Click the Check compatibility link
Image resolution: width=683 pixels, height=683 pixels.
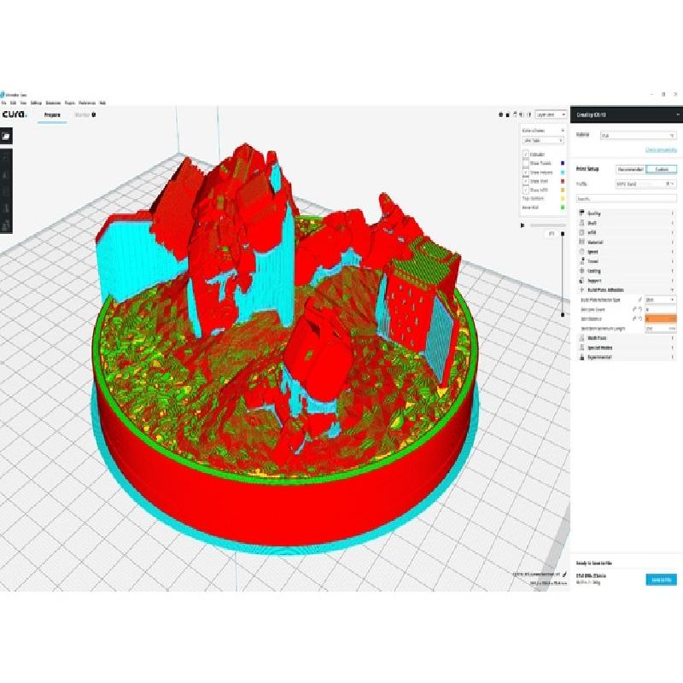pos(661,150)
